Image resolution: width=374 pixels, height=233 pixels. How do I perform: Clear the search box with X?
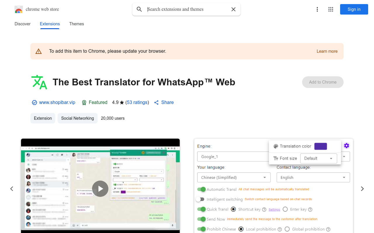[233, 9]
